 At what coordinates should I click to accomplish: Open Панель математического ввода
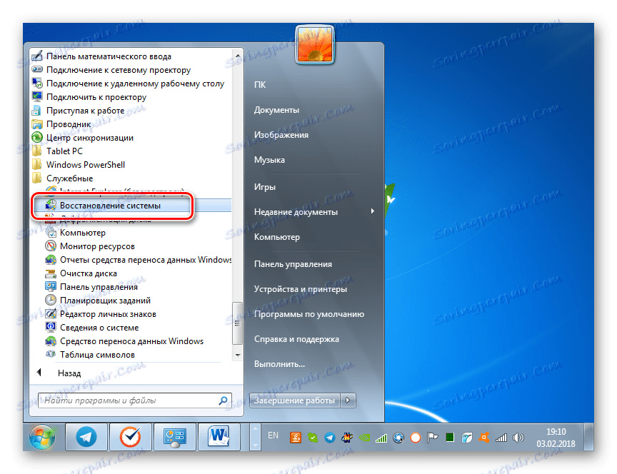pyautogui.click(x=109, y=56)
